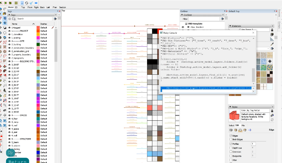
Task: Toggle visibility of 1_demolition tag
Action: [9, 35]
